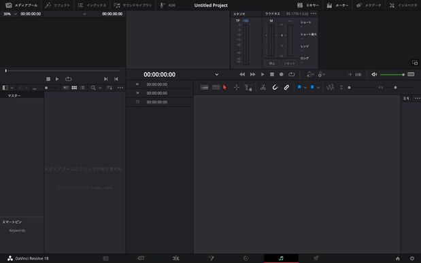The image size is (421, 263).
Task: Toggle the grid edit mode icon
Action: (x=216, y=88)
